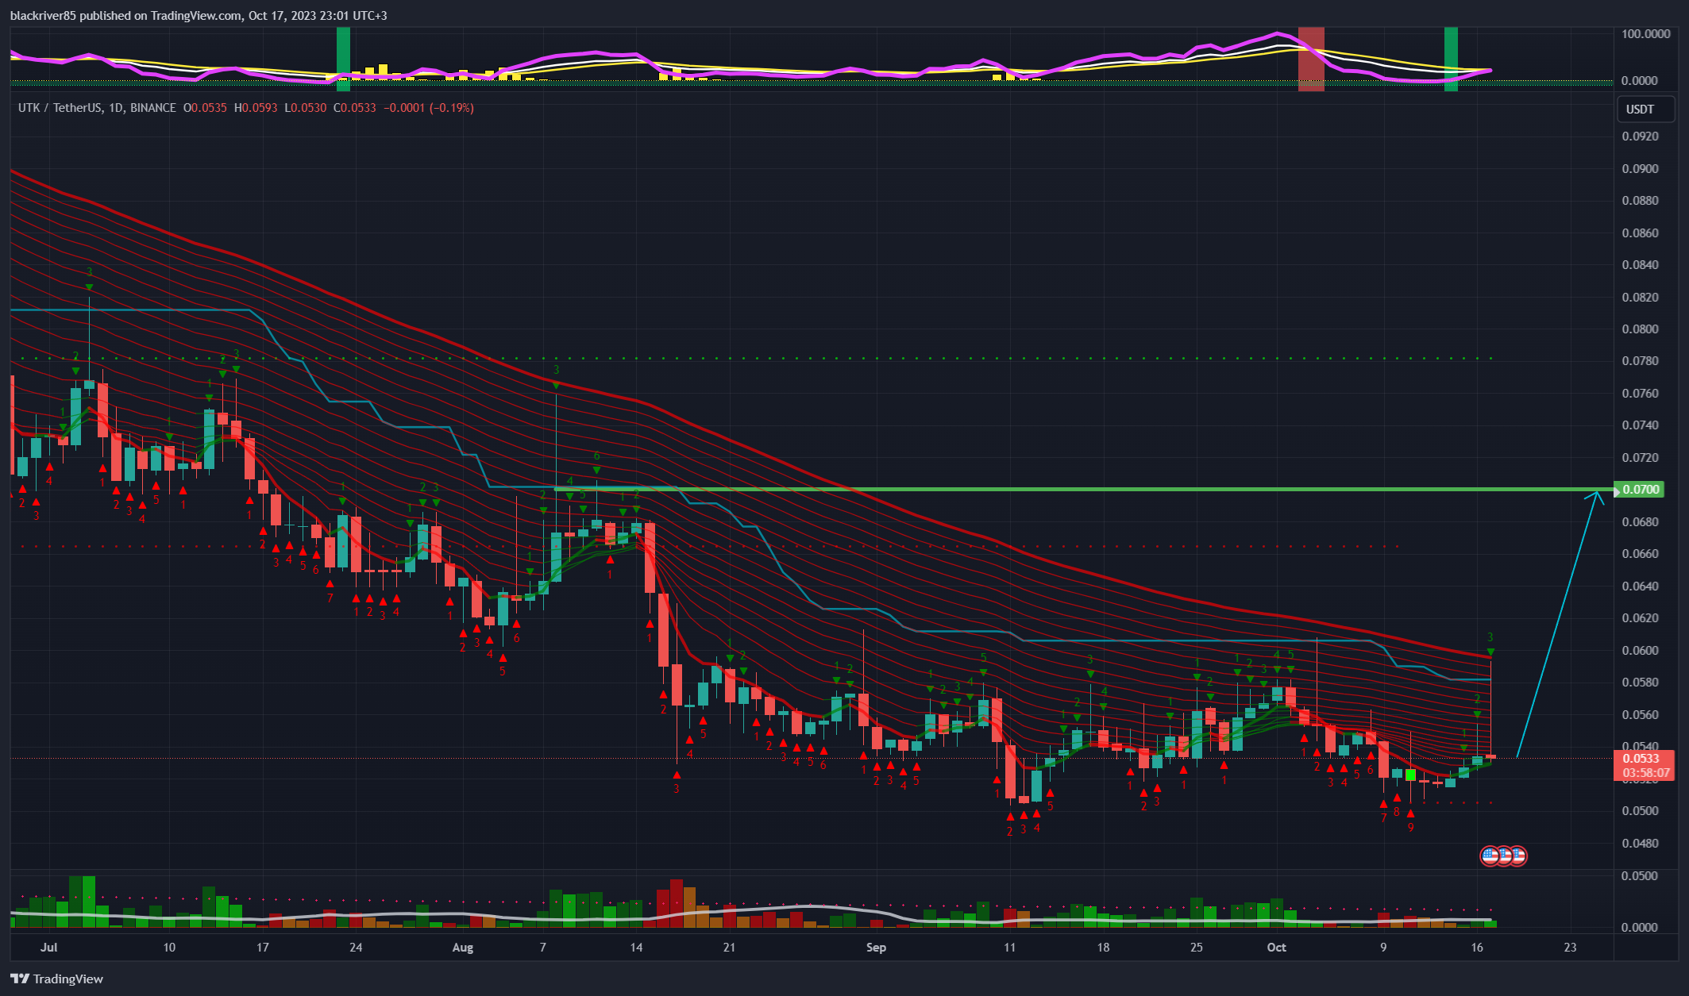Click the close value C0.0533
This screenshot has width=1689, height=996.
point(355,108)
